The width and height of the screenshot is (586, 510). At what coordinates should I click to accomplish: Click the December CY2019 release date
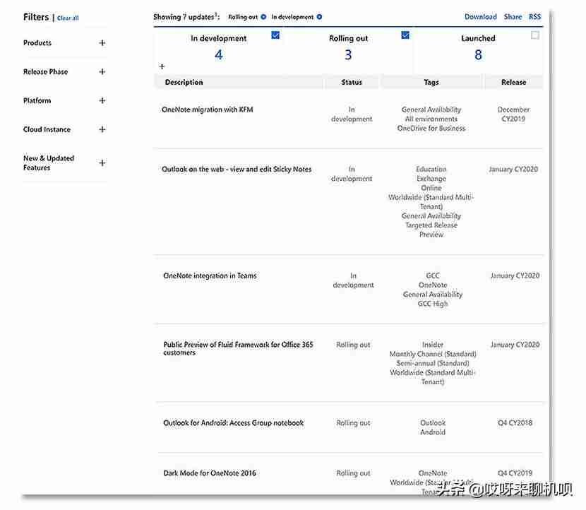coord(513,114)
